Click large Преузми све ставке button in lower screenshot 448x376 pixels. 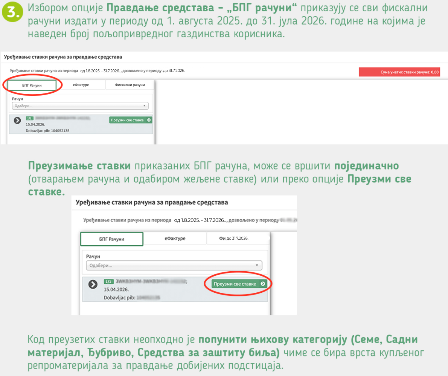click(239, 284)
